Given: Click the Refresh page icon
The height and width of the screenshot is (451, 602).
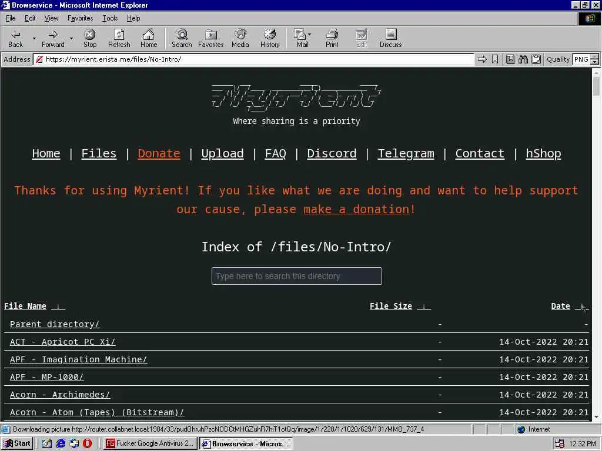Looking at the screenshot, I should [119, 35].
